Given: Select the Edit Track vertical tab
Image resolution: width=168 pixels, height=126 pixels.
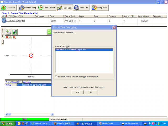Looking at the screenshot, I should pos(3,33).
